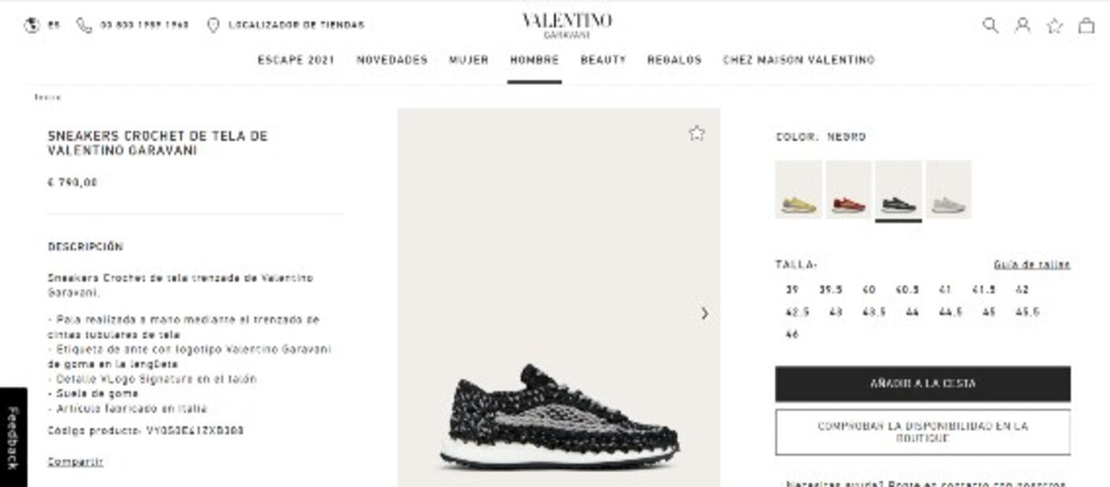
Task: Show next product image arrow
Action: pos(704,313)
